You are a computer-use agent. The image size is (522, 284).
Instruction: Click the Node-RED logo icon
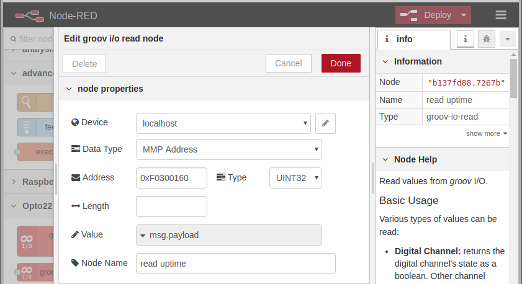point(30,16)
